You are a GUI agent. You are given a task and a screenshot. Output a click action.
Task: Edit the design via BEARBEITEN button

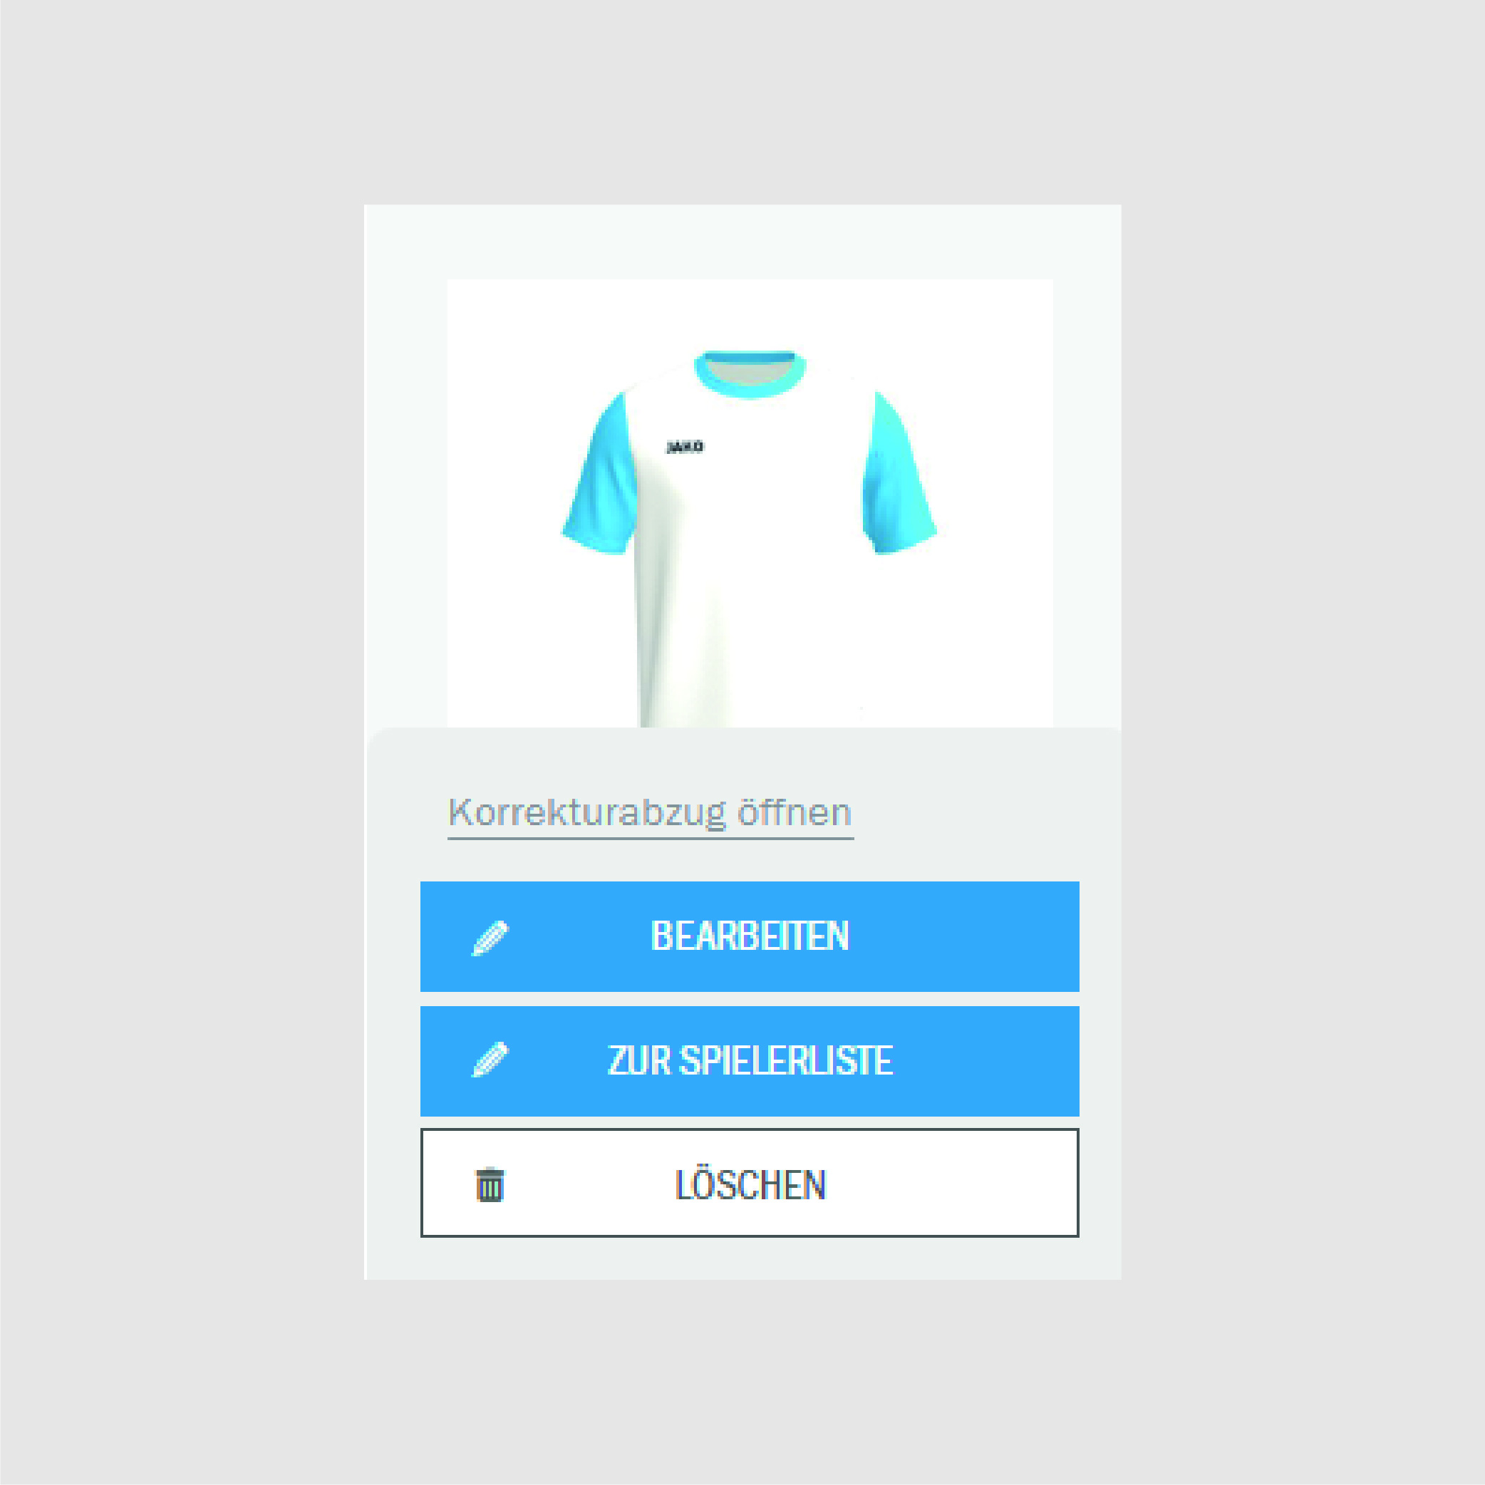(x=750, y=936)
